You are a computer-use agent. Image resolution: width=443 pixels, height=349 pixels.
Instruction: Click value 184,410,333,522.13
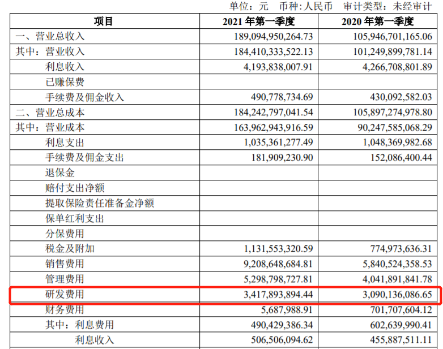point(274,51)
